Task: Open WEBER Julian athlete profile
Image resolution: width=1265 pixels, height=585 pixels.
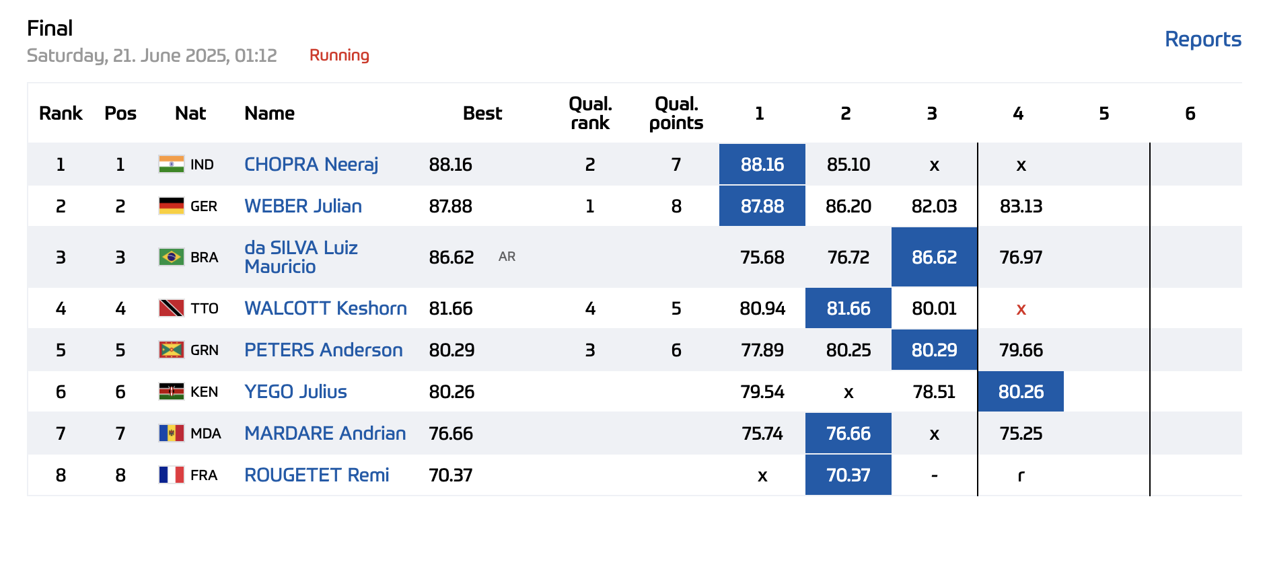Action: (303, 206)
